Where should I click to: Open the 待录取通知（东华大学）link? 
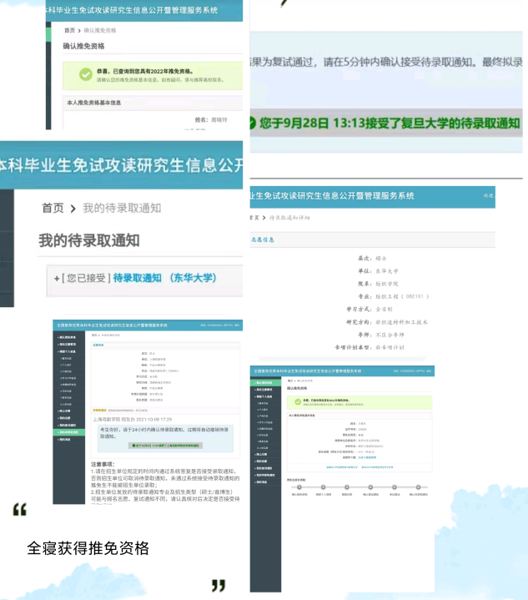click(x=164, y=278)
